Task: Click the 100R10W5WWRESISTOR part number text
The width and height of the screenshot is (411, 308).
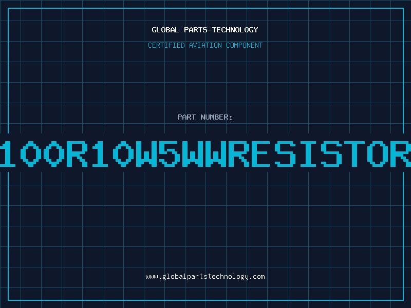Action: point(206,153)
